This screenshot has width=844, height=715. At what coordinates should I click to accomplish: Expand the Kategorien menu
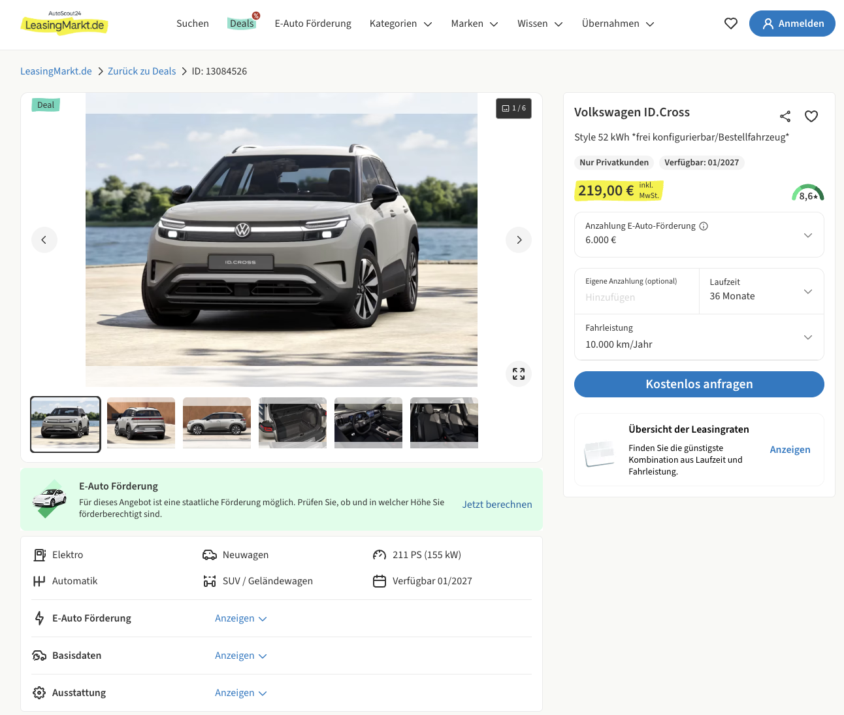click(400, 24)
